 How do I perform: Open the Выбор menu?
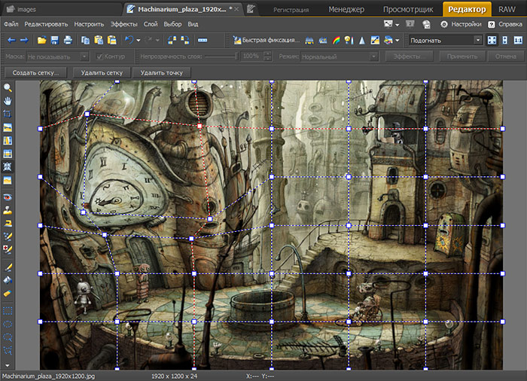pos(172,24)
